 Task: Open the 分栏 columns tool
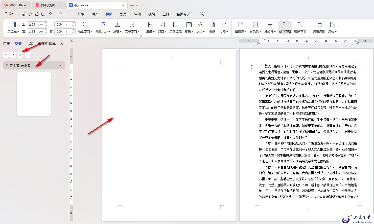[117, 27]
